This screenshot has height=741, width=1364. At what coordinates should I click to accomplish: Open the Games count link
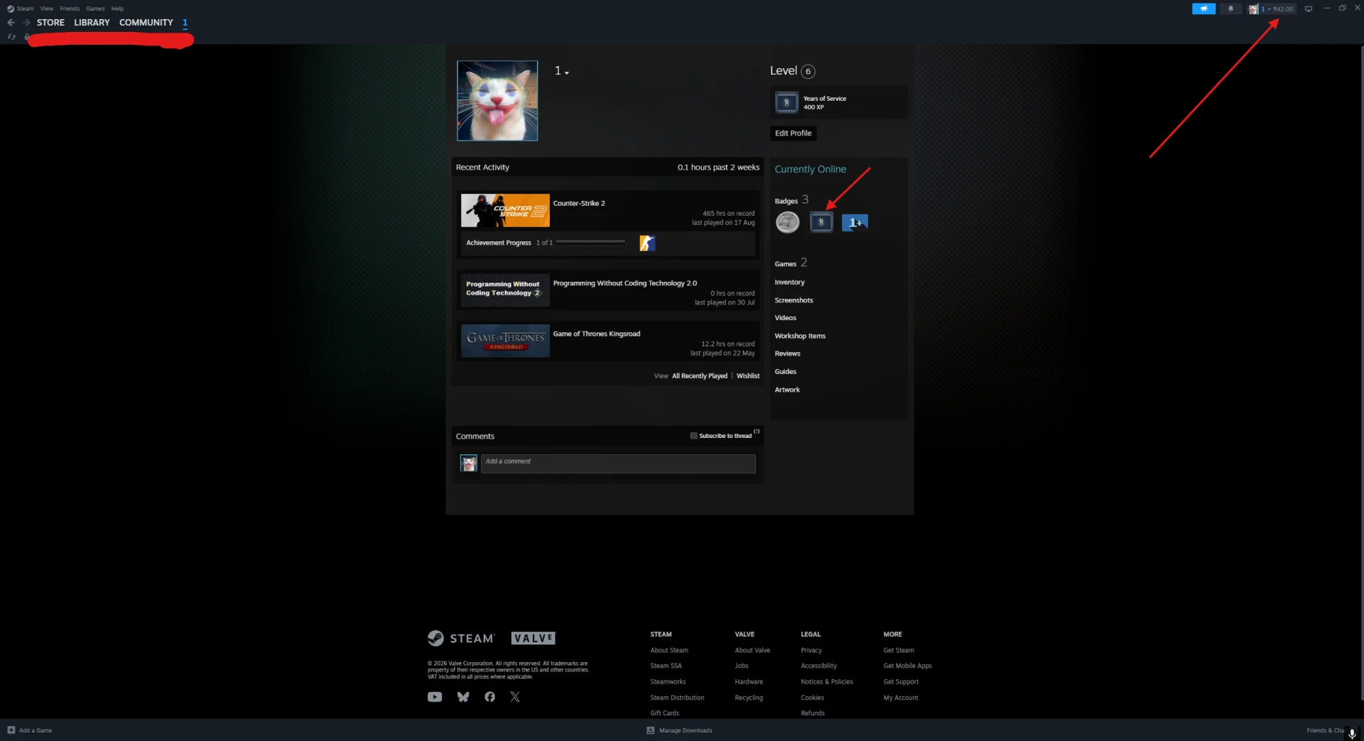point(791,263)
